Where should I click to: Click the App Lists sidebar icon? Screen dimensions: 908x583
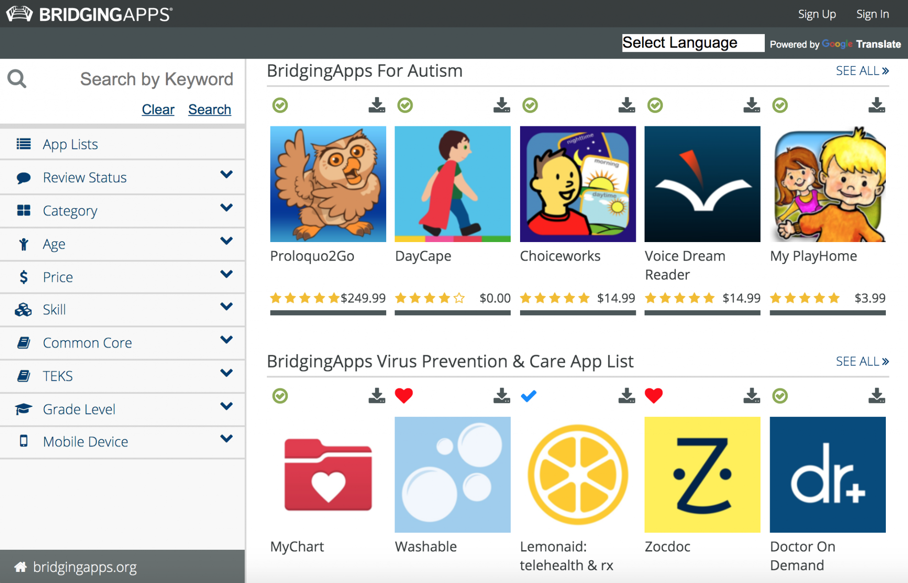(x=23, y=144)
